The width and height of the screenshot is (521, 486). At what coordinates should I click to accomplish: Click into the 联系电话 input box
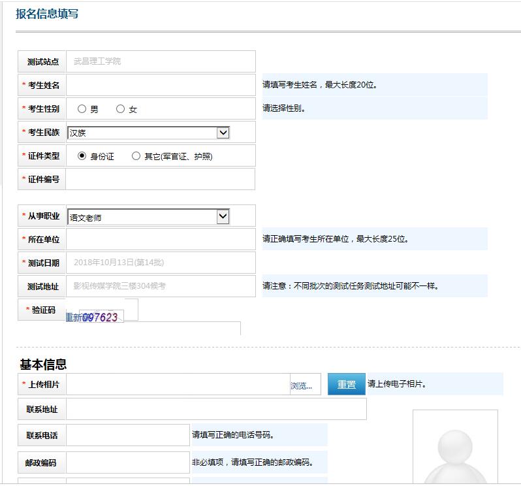(x=128, y=435)
